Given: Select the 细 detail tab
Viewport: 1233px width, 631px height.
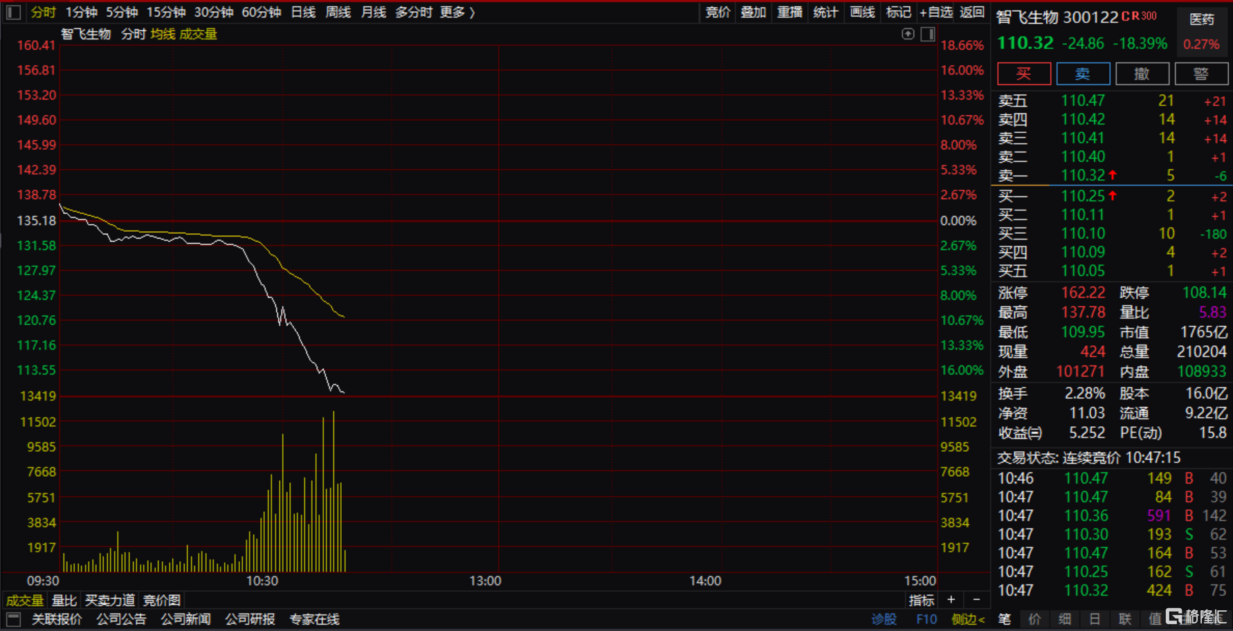Looking at the screenshot, I should pos(1065,619).
